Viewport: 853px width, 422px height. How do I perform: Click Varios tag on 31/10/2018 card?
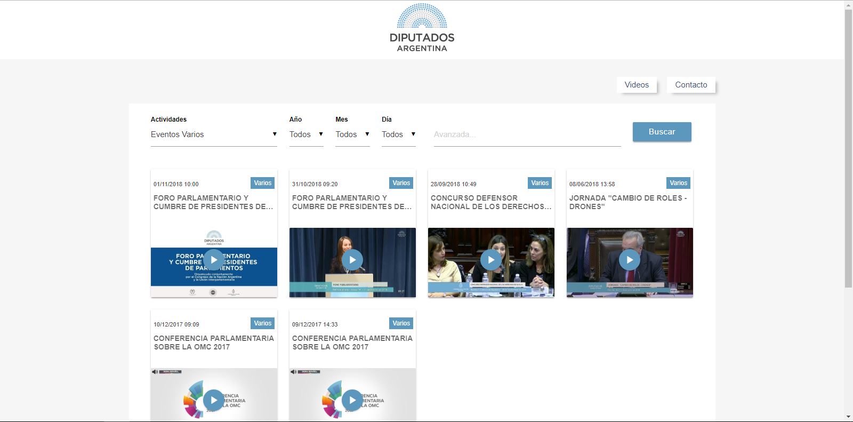point(401,183)
